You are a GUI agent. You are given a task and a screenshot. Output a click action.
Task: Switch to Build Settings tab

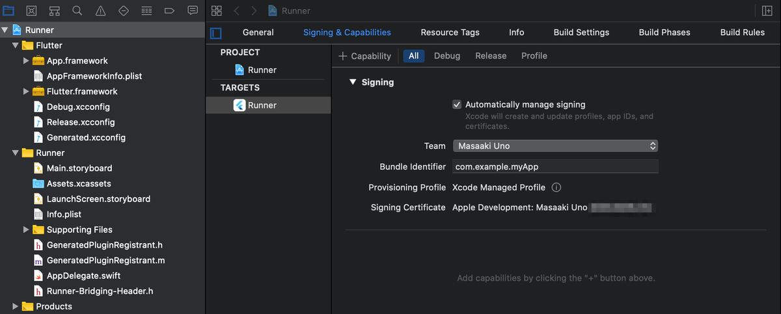(x=581, y=33)
